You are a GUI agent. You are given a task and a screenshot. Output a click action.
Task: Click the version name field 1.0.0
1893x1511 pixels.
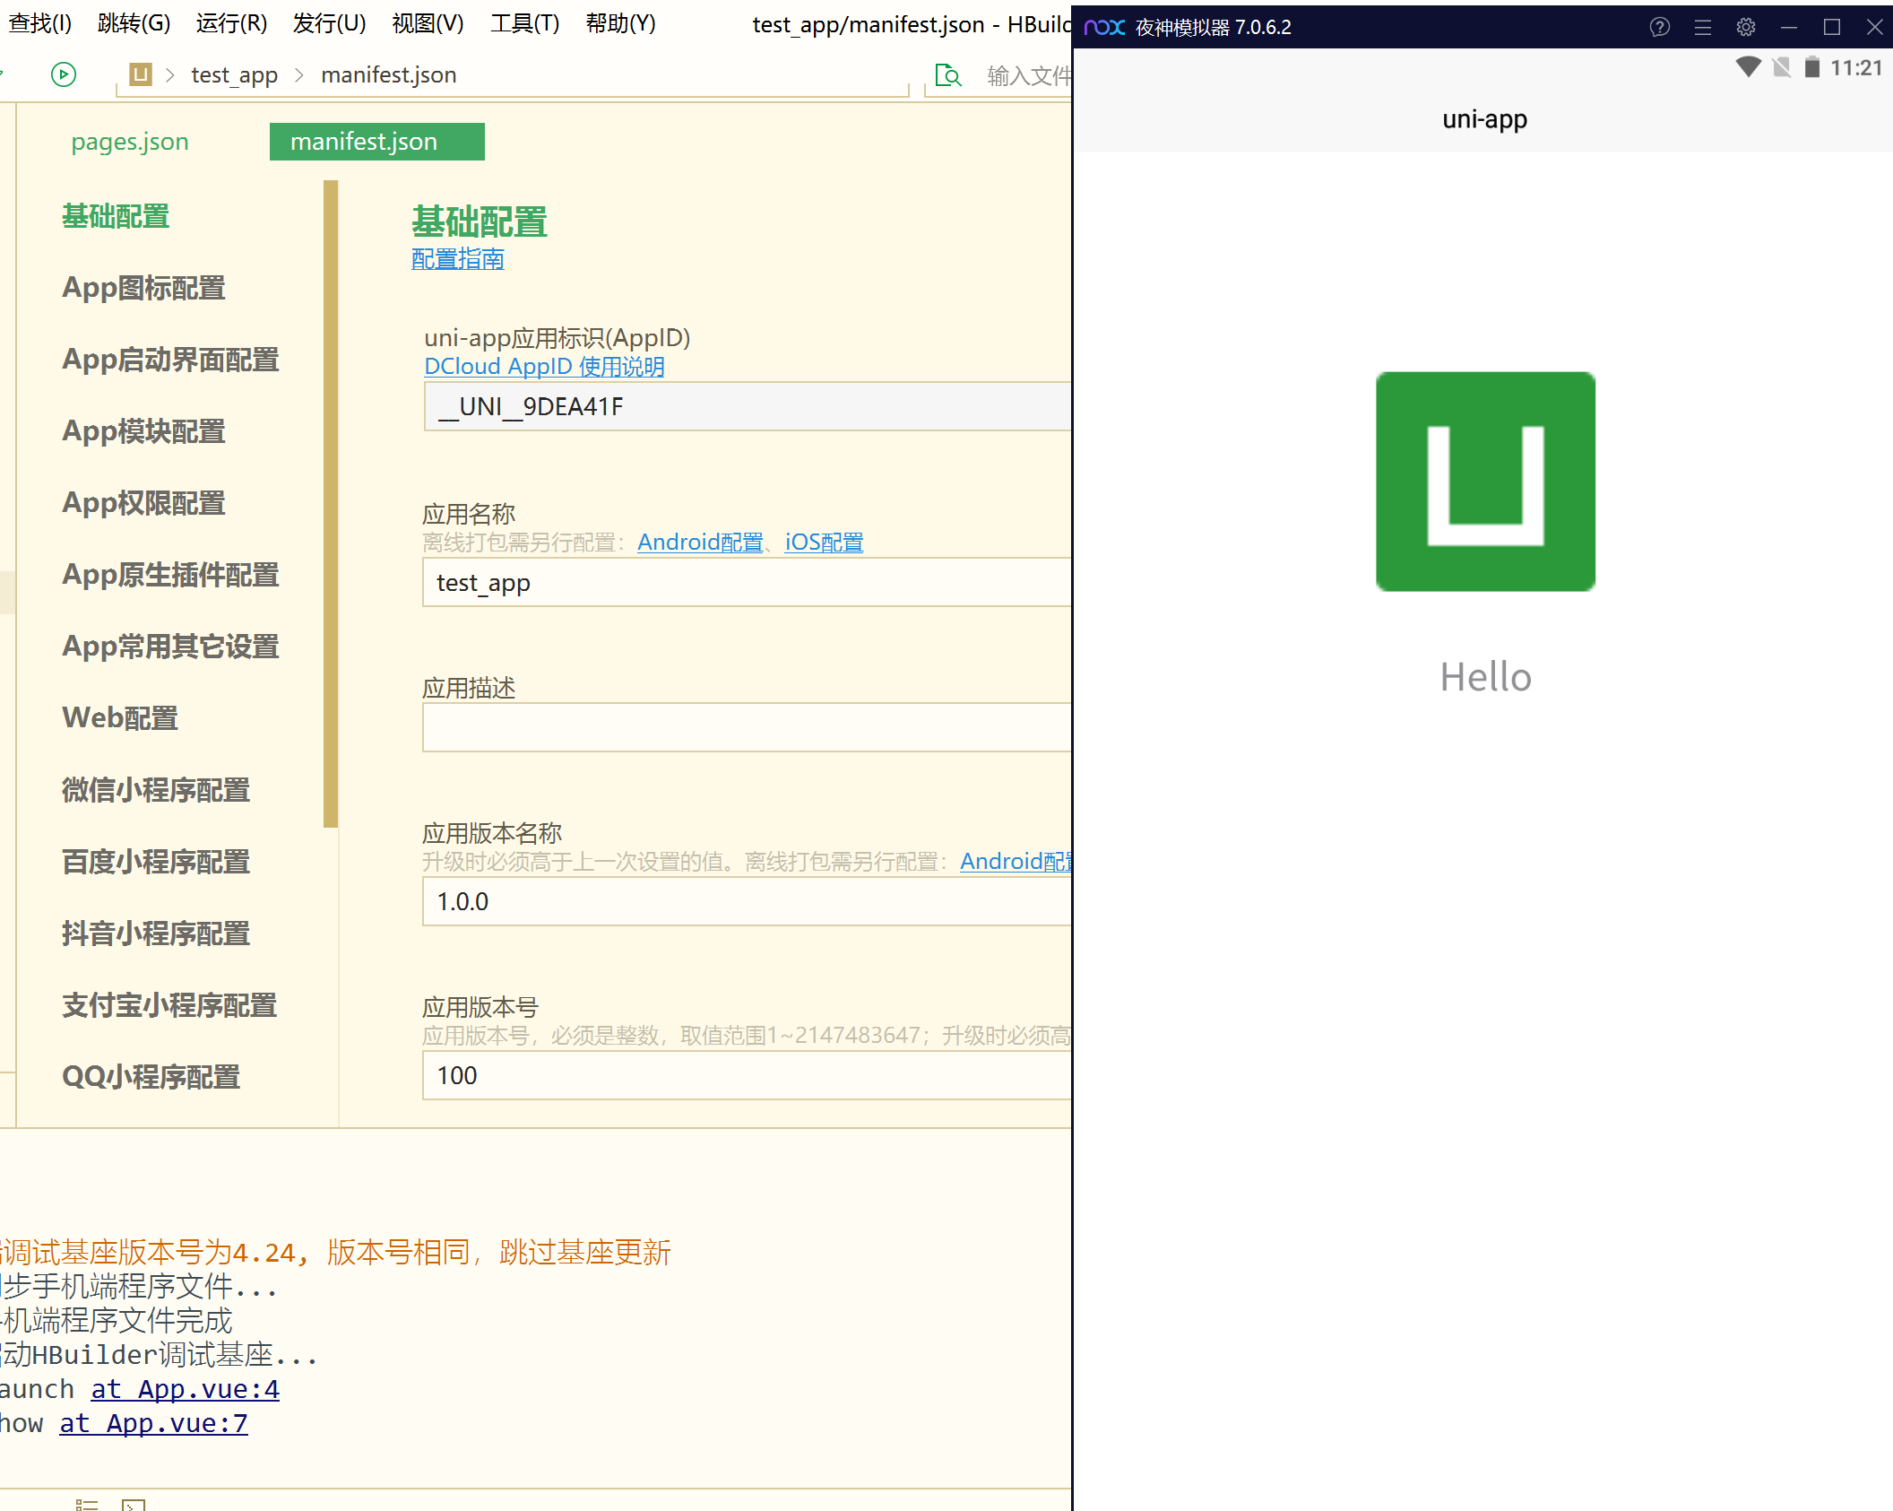click(x=747, y=901)
